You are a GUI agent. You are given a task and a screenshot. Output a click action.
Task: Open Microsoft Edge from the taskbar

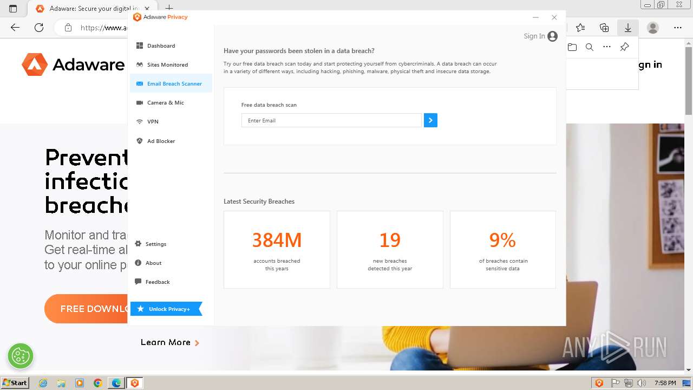click(x=116, y=383)
